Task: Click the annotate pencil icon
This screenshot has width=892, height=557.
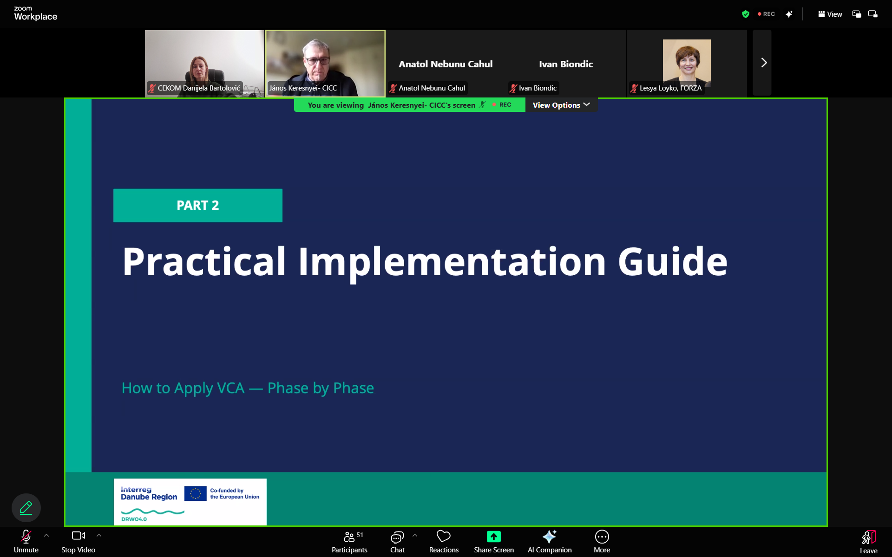Action: coord(26,507)
